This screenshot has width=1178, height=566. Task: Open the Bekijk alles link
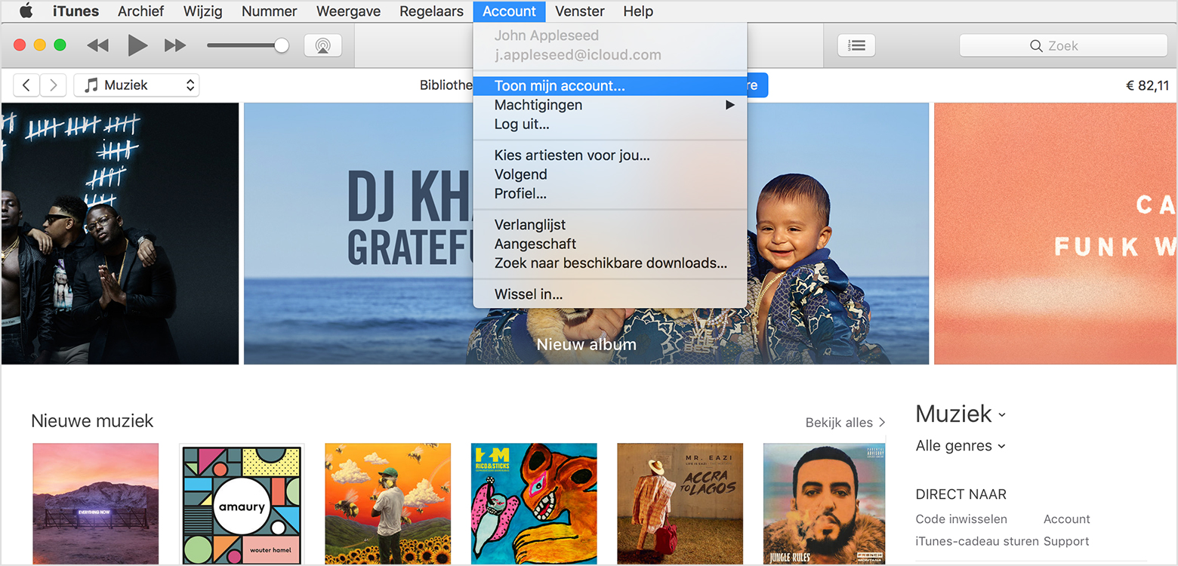coord(845,423)
